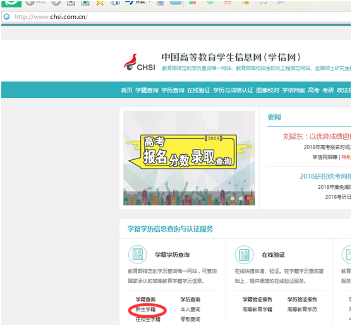Click the 国家承认的高等教育学籍学历信息 description line
352x326 pixels.
click(x=166, y=281)
